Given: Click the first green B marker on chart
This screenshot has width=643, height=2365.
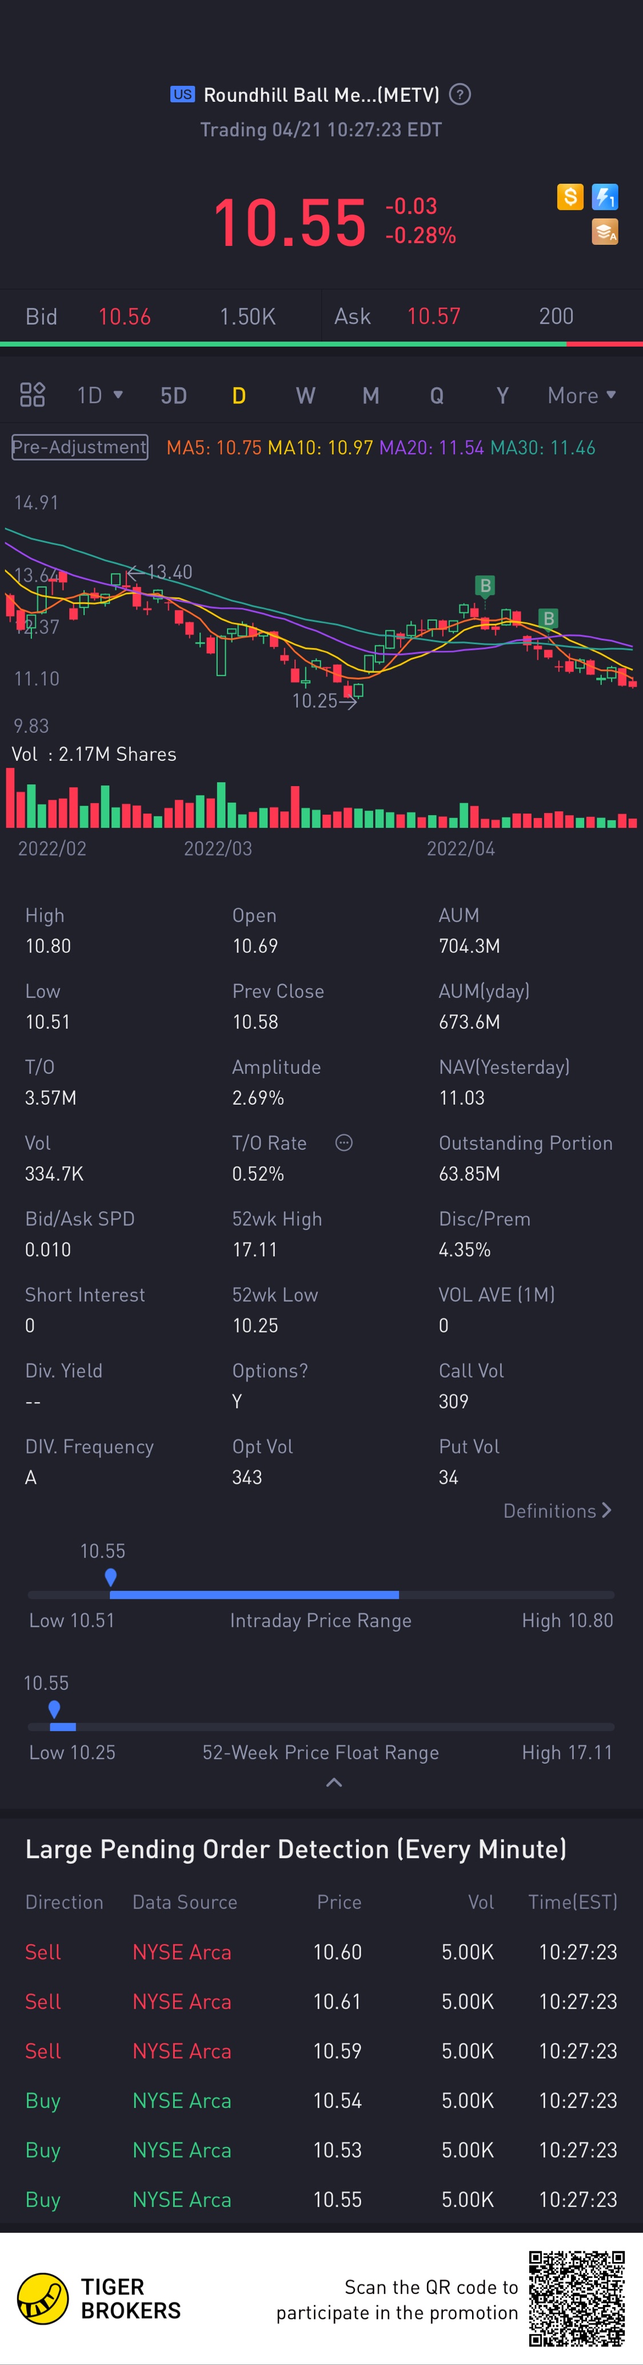Looking at the screenshot, I should point(485,586).
